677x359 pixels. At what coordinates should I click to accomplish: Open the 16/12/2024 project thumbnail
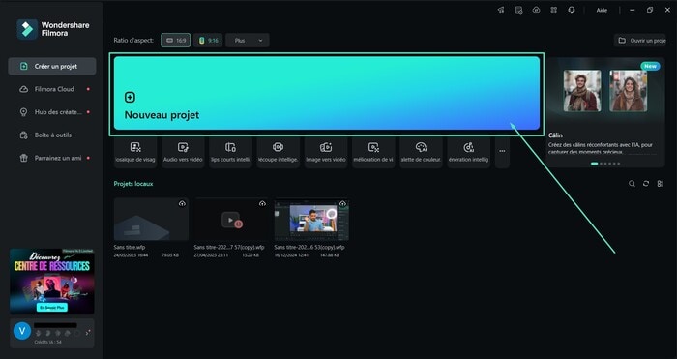pos(311,219)
